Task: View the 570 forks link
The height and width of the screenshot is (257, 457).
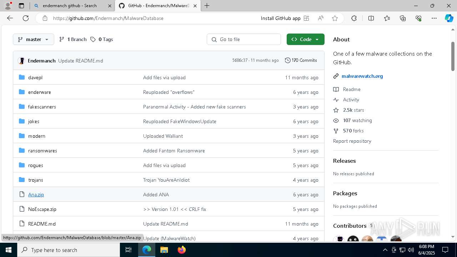Action: coord(353,131)
